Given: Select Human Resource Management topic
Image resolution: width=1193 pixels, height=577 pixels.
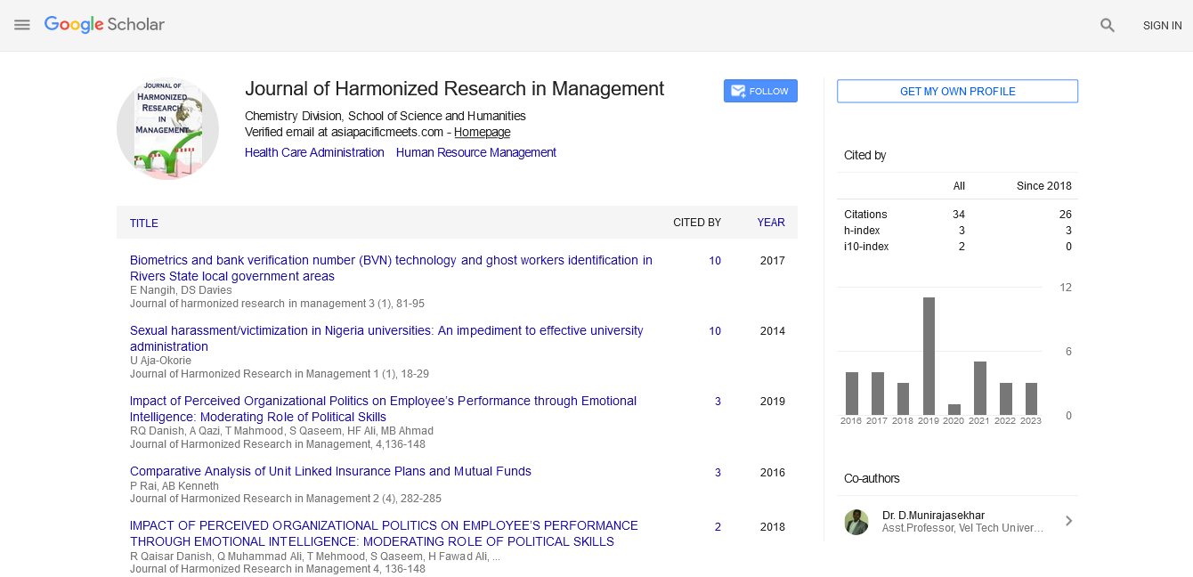Looking at the screenshot, I should click(x=476, y=152).
